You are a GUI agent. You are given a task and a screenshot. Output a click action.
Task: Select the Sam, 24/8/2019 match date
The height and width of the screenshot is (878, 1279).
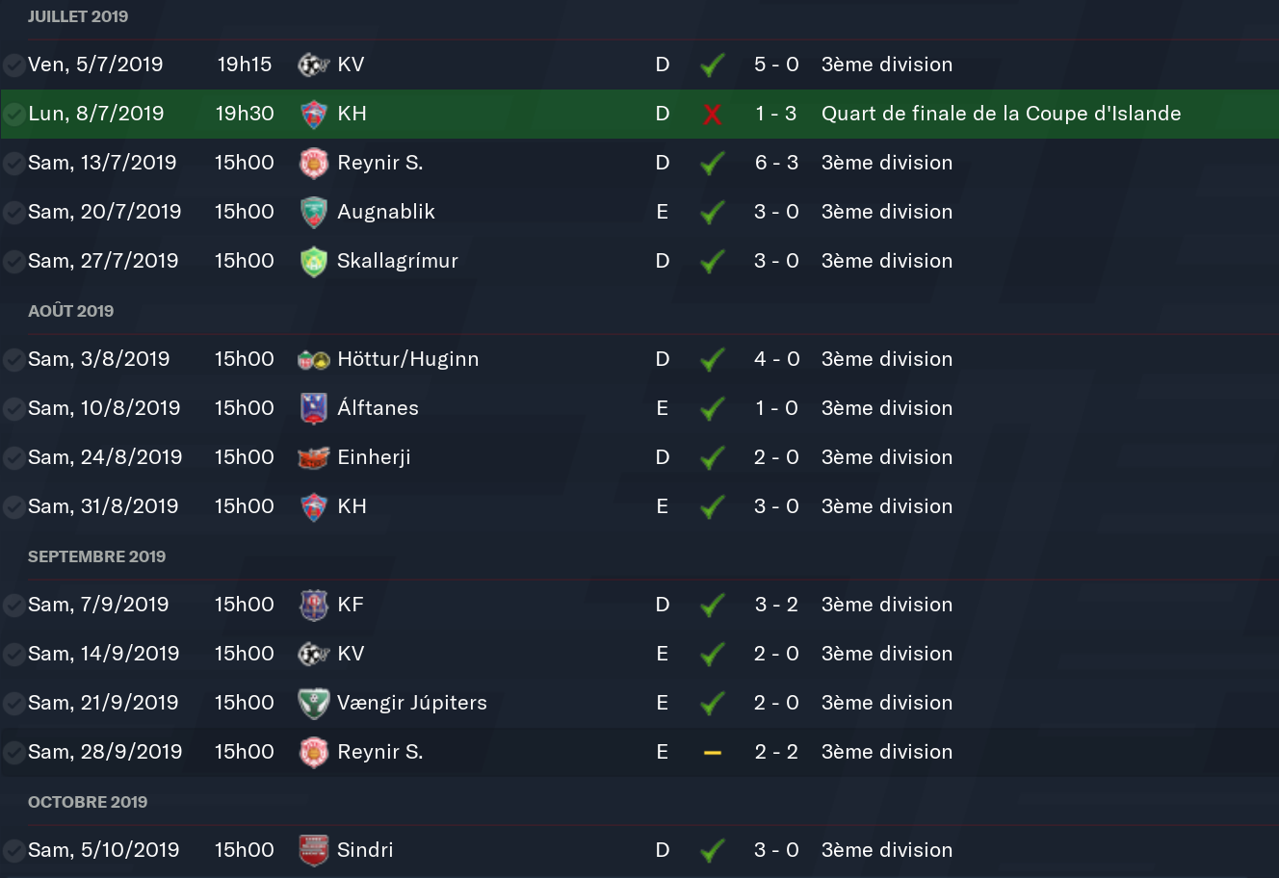click(105, 457)
